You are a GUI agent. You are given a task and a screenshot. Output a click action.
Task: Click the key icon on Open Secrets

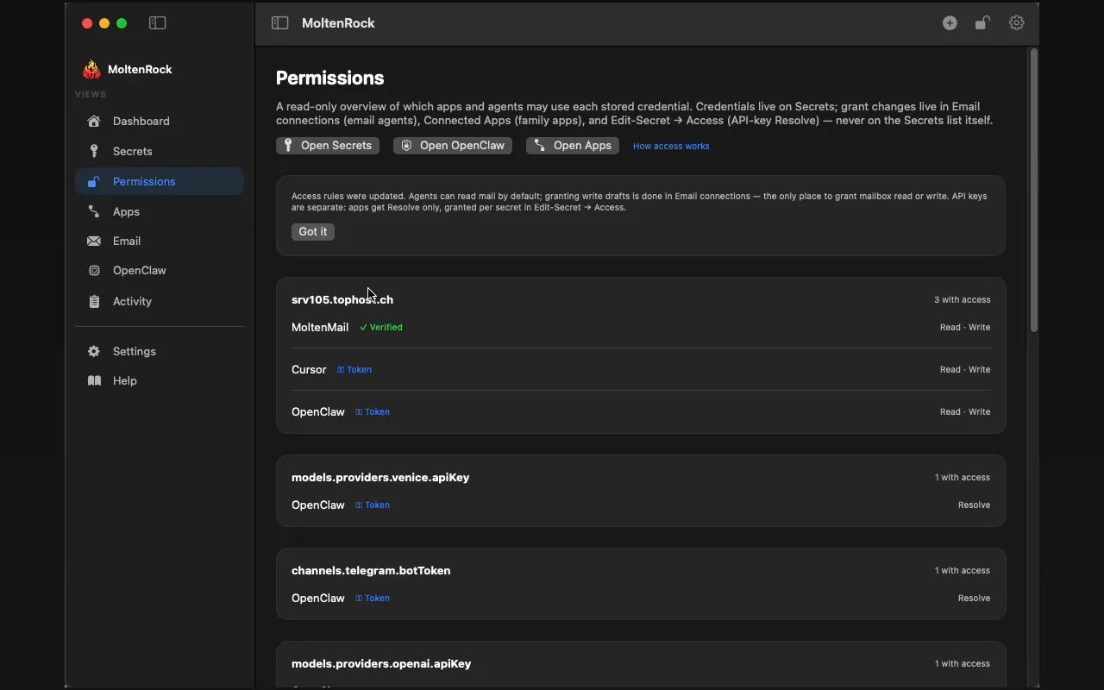click(x=288, y=146)
